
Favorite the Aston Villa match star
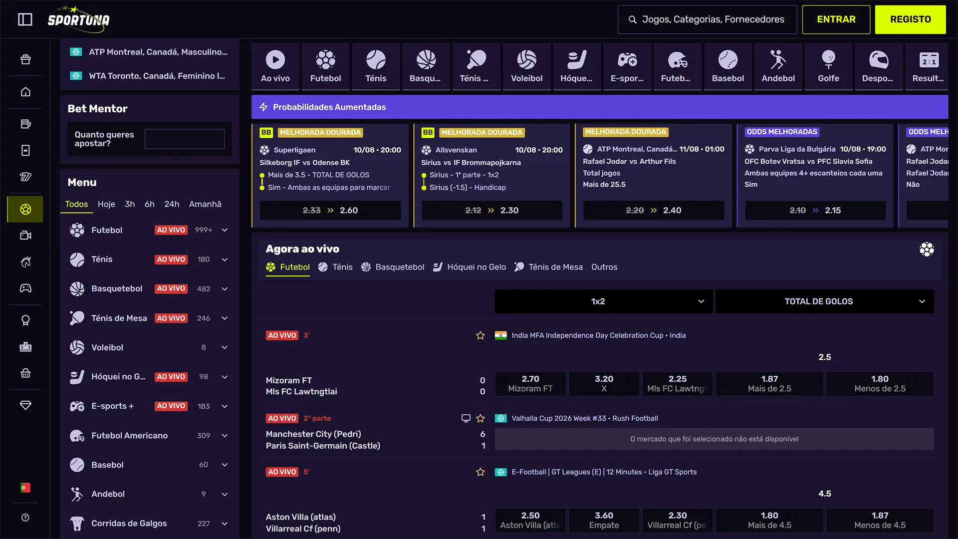click(480, 472)
